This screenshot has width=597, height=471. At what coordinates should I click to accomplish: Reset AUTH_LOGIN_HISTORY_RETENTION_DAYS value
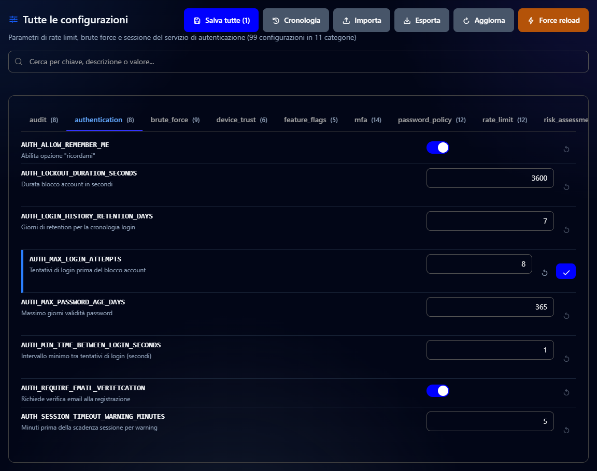(x=566, y=230)
